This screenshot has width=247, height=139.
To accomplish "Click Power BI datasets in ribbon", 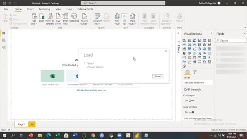I will click(50, 19).
